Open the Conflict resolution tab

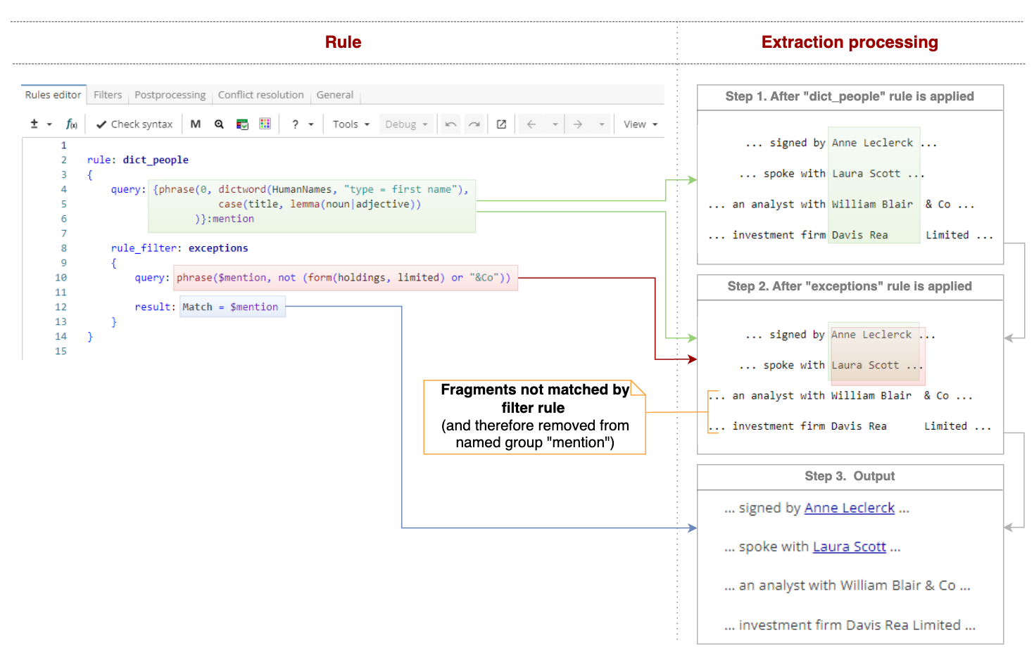tap(260, 95)
